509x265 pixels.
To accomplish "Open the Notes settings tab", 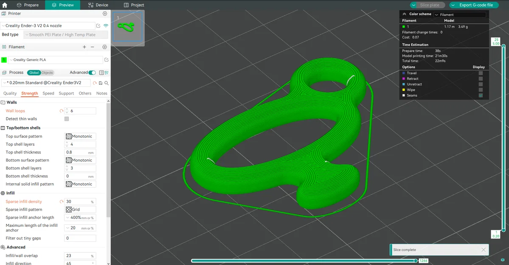I will [101, 93].
